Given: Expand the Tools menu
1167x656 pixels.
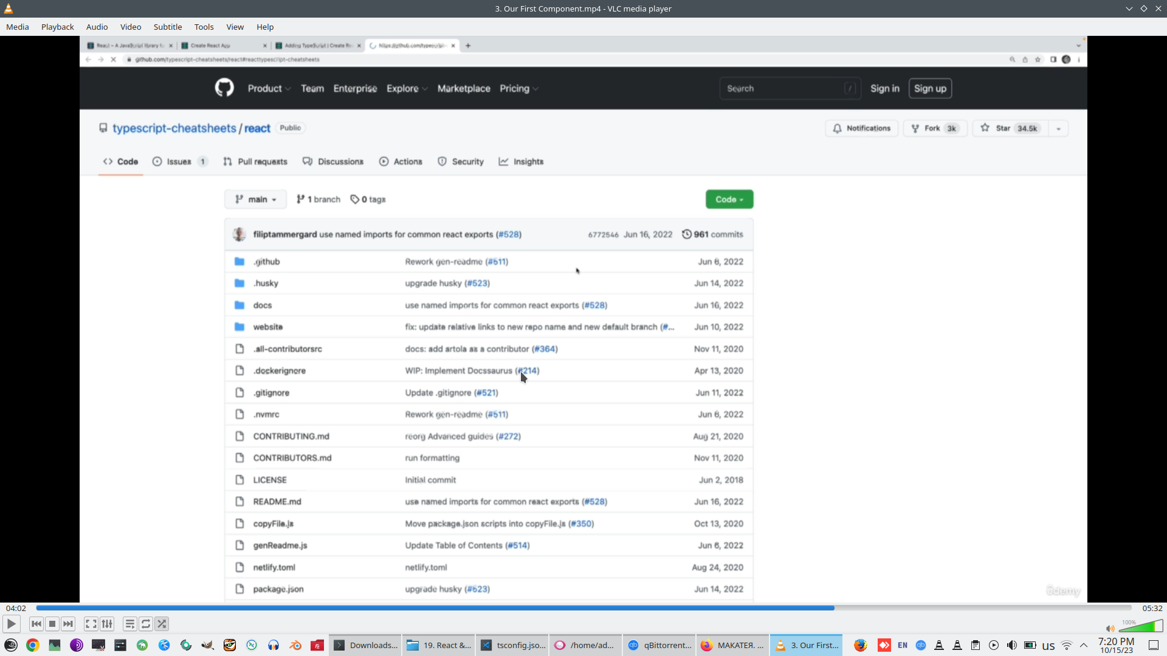Looking at the screenshot, I should click(204, 27).
